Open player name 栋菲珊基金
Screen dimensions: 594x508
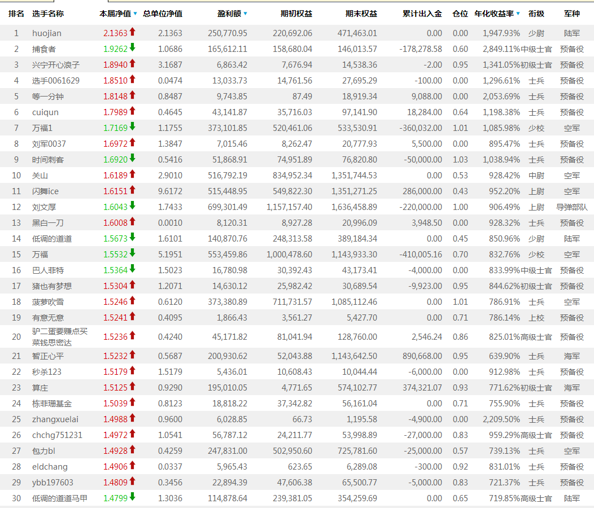[x=52, y=404]
